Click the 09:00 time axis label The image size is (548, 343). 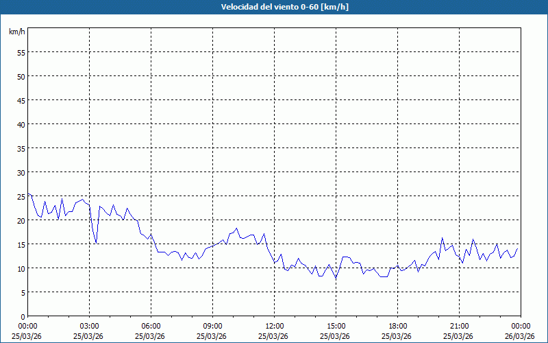212,326
